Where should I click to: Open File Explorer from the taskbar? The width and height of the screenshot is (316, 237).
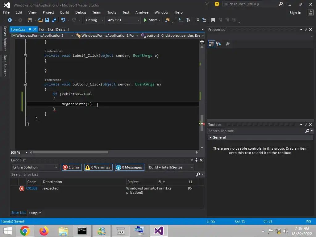tap(63, 231)
